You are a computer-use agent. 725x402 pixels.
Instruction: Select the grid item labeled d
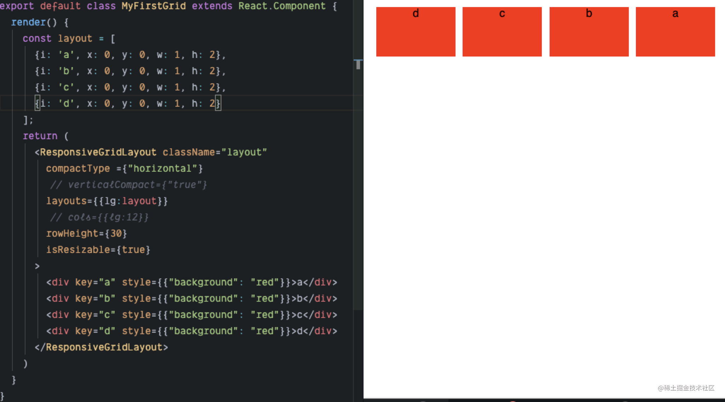(415, 31)
